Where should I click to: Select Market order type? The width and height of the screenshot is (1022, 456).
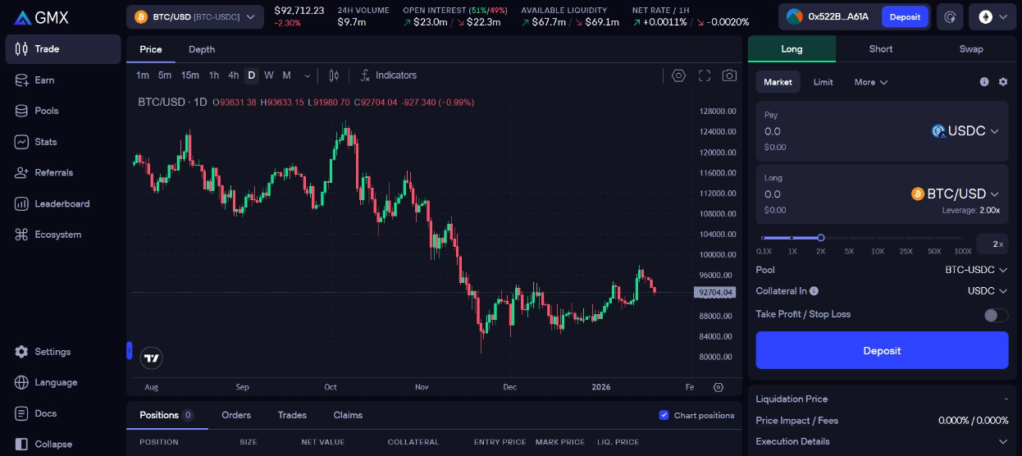click(778, 82)
